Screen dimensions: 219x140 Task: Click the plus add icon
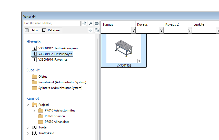pyautogui.click(x=91, y=30)
